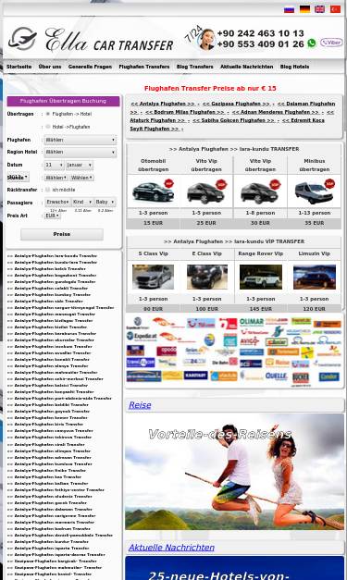Click the 7/24 support agent icon
The image size is (347, 580).
tap(206, 39)
